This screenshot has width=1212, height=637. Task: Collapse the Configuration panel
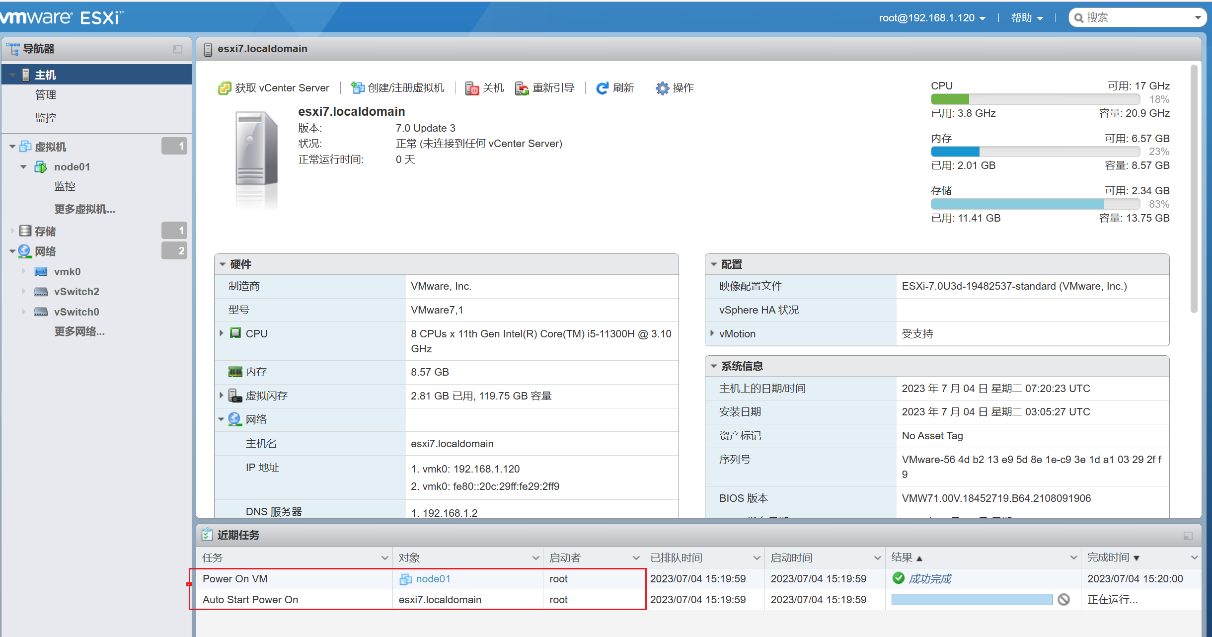(714, 264)
